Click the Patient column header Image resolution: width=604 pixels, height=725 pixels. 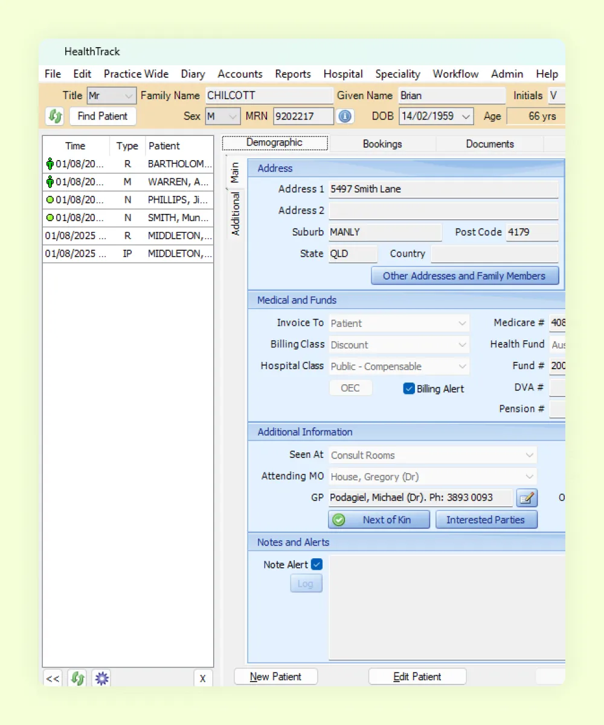pos(179,146)
